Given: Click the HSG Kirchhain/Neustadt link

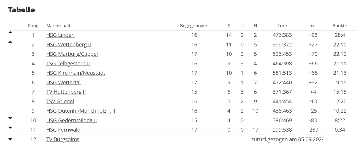Looking at the screenshot, I should pyautogui.click(x=76, y=73).
